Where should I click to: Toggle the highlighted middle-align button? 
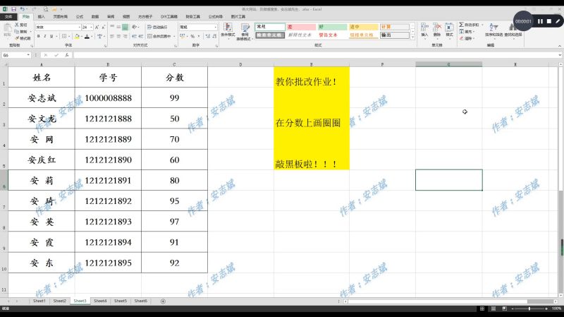tap(125, 27)
